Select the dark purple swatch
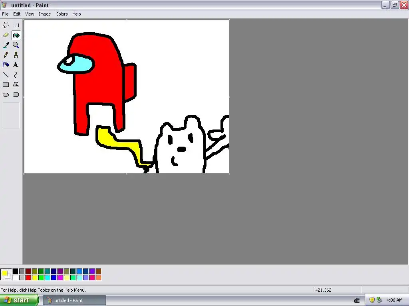The image size is (409, 306). [60, 271]
